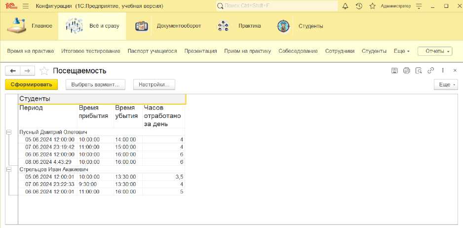Select Пусный Дмитрий Олегович row text

[x=53, y=132]
